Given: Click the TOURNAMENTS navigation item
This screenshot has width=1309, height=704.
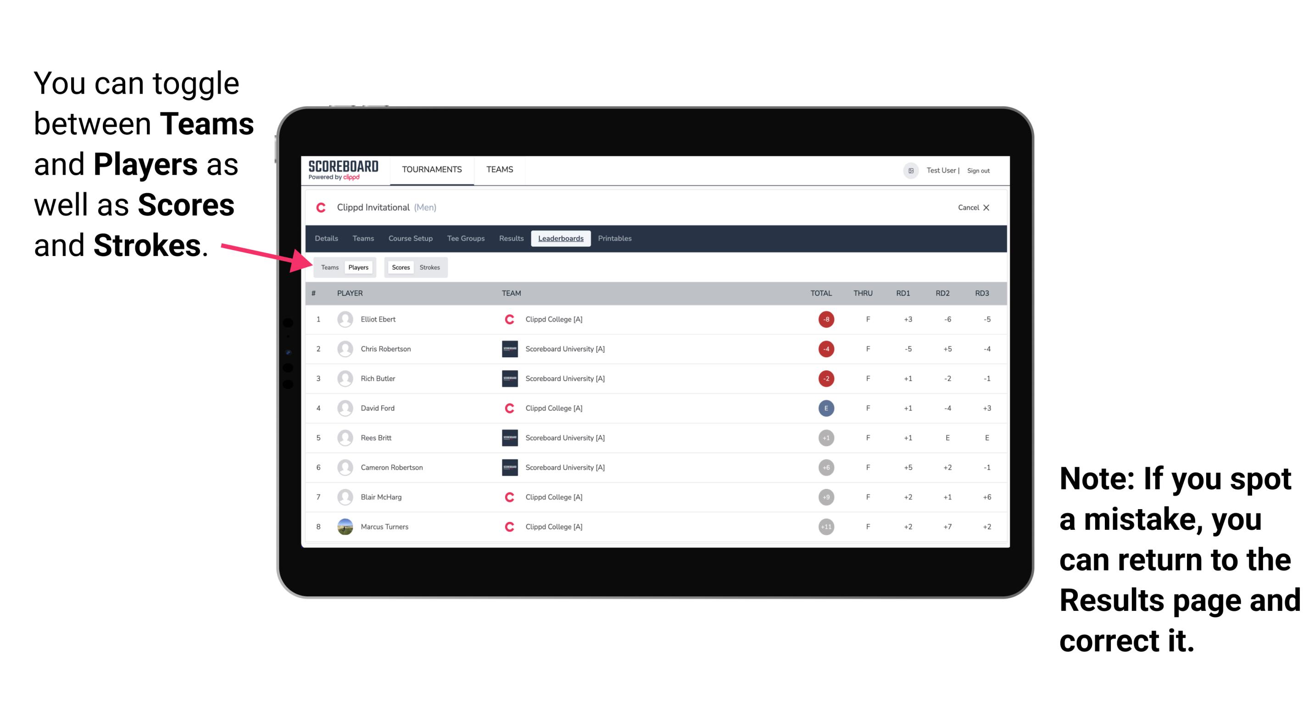Looking at the screenshot, I should (x=433, y=170).
